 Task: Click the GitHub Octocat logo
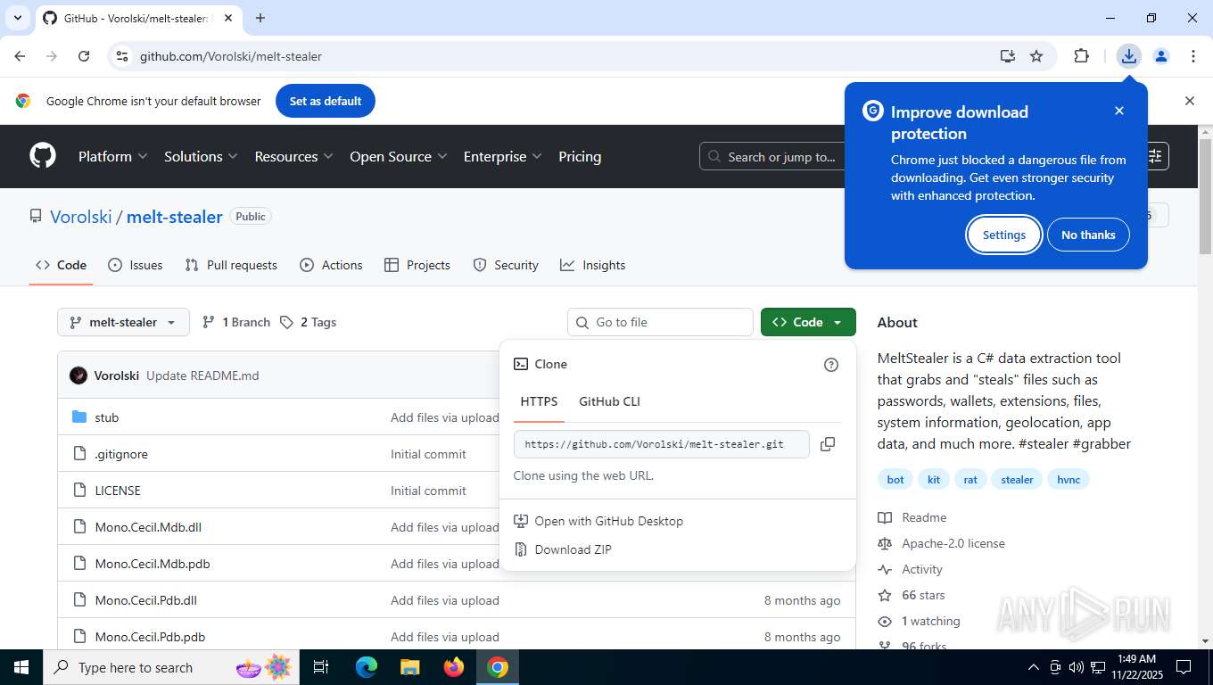pyautogui.click(x=43, y=156)
